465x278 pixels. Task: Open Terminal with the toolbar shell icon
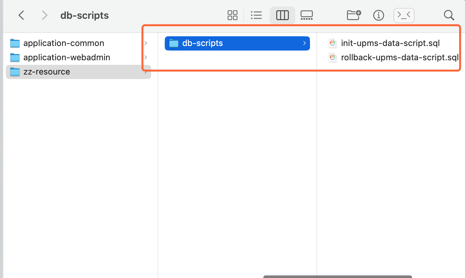pos(404,15)
